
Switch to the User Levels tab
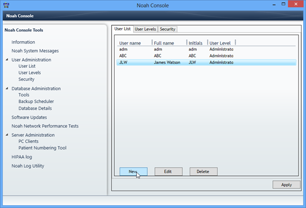click(x=145, y=29)
